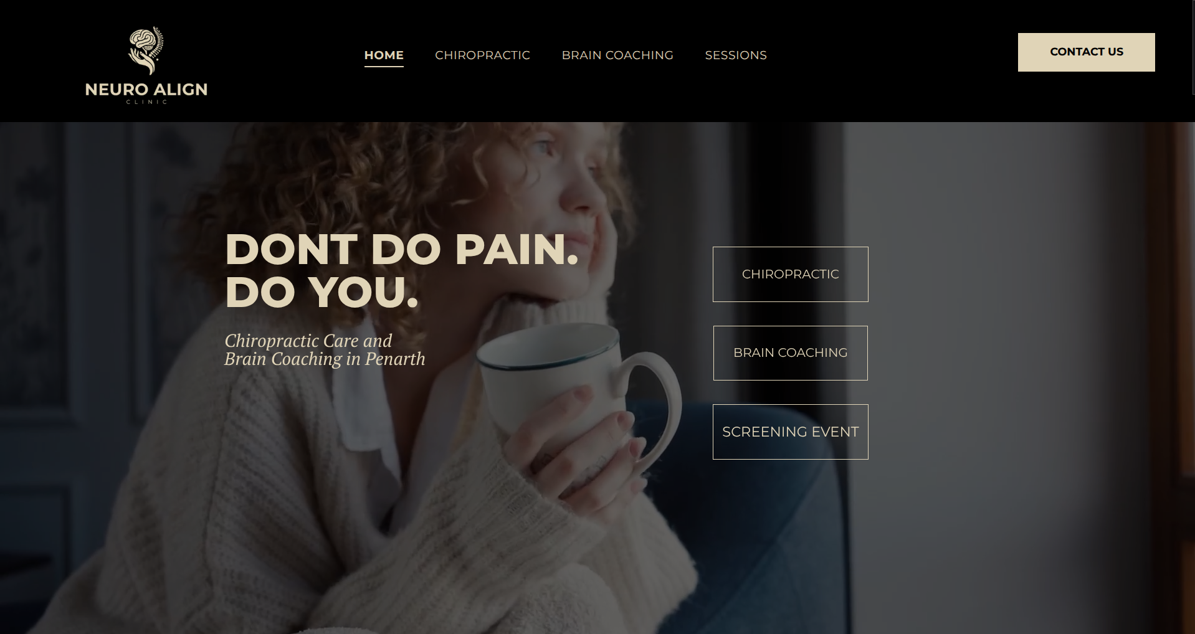The image size is (1195, 634).
Task: Click the white underline beneath HOME
Action: [x=384, y=66]
